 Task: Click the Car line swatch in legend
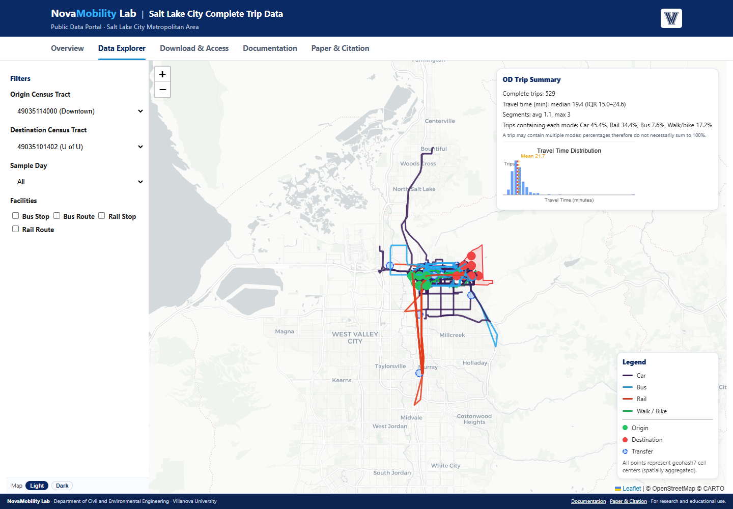coord(628,376)
